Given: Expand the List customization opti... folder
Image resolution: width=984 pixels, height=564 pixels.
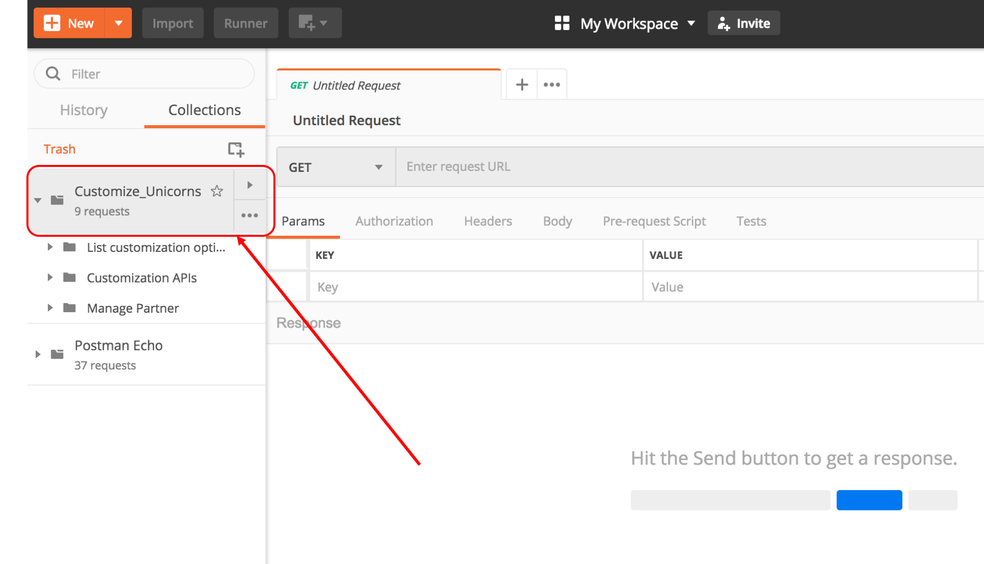Looking at the screenshot, I should 50,247.
